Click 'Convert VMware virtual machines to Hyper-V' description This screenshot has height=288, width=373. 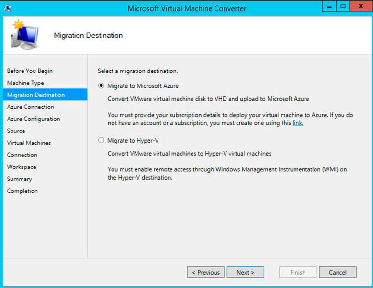[189, 153]
